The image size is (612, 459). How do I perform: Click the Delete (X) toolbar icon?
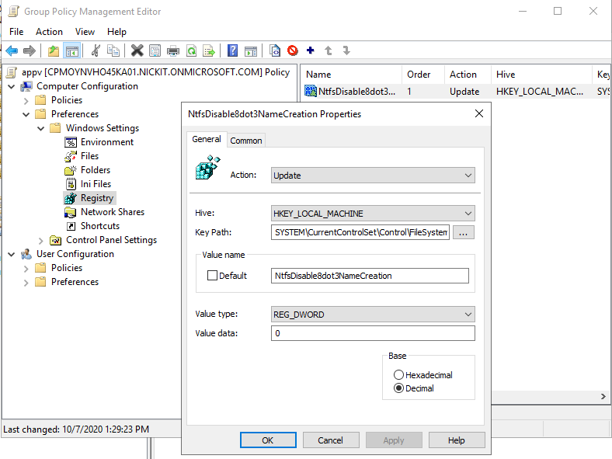(x=137, y=50)
